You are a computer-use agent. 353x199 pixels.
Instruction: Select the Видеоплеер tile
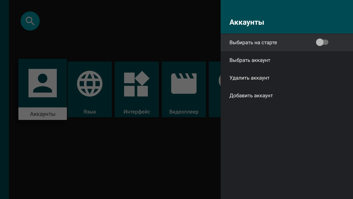[x=184, y=88]
